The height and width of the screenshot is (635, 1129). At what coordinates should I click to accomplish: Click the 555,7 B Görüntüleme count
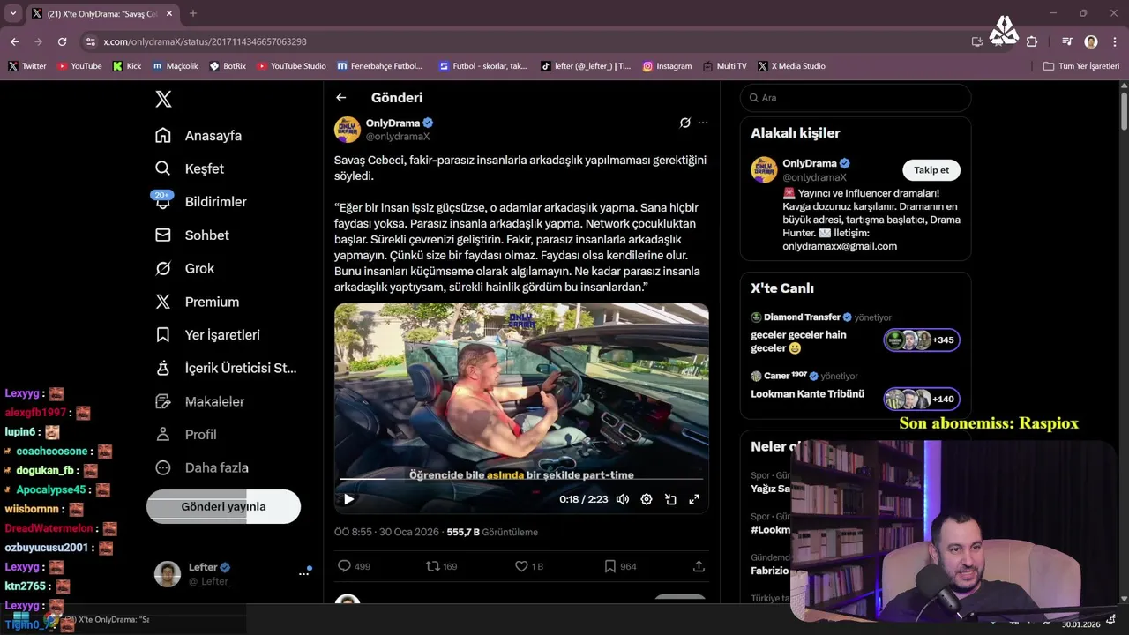point(492,532)
